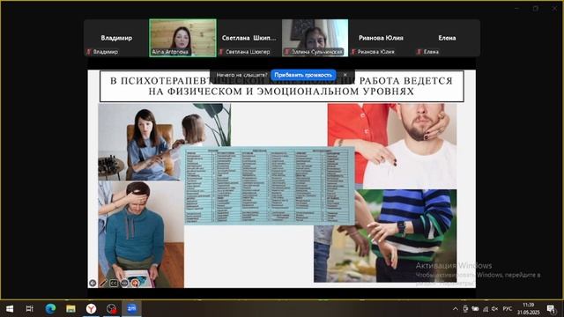Toggle the CC subtitles icon on slide
Image resolution: width=564 pixels, height=317 pixels.
pyautogui.click(x=114, y=283)
